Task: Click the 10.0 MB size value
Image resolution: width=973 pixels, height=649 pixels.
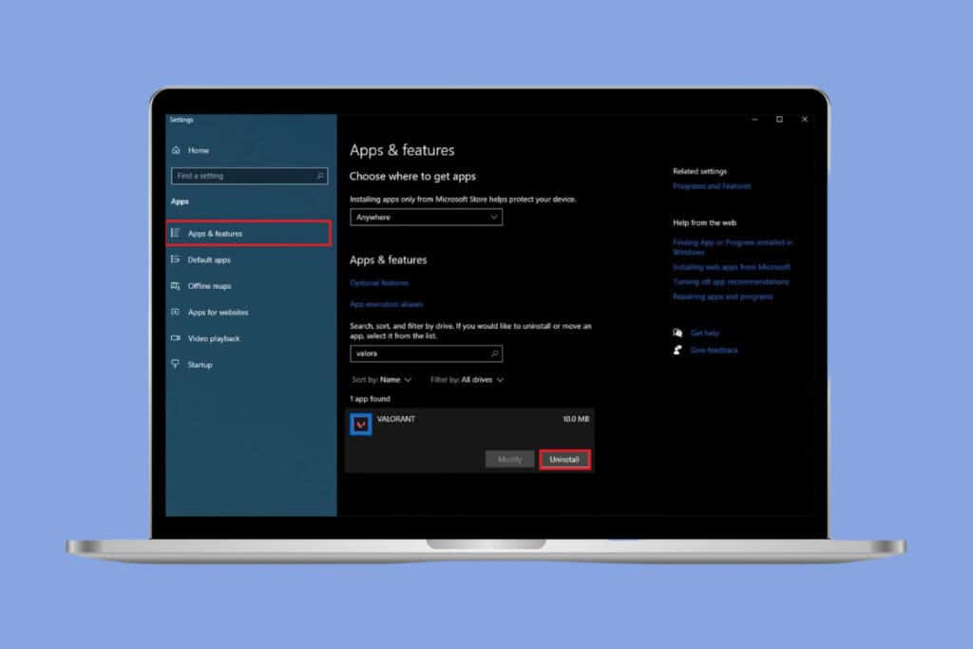Action: 576,419
